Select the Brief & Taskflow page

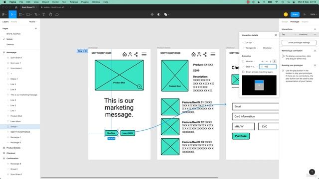tap(13, 34)
